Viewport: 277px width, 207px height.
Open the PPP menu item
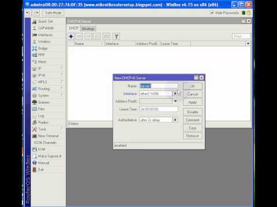[41, 55]
